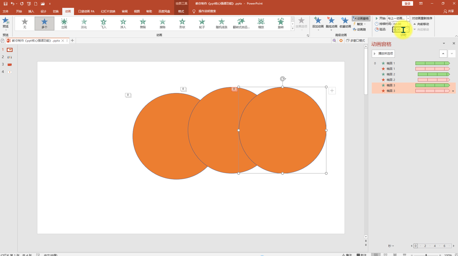Open the seconds (秒) zoom dropdown
Viewport: 458px width, 256px height.
click(x=391, y=246)
